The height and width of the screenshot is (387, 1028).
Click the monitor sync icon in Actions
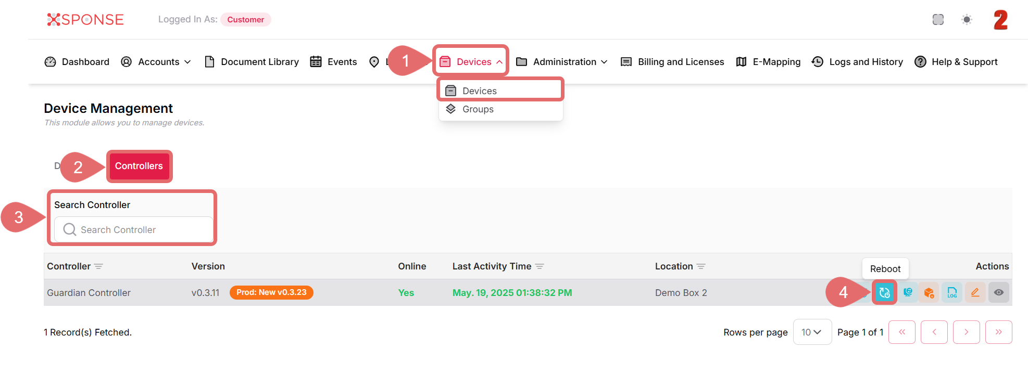(x=908, y=292)
